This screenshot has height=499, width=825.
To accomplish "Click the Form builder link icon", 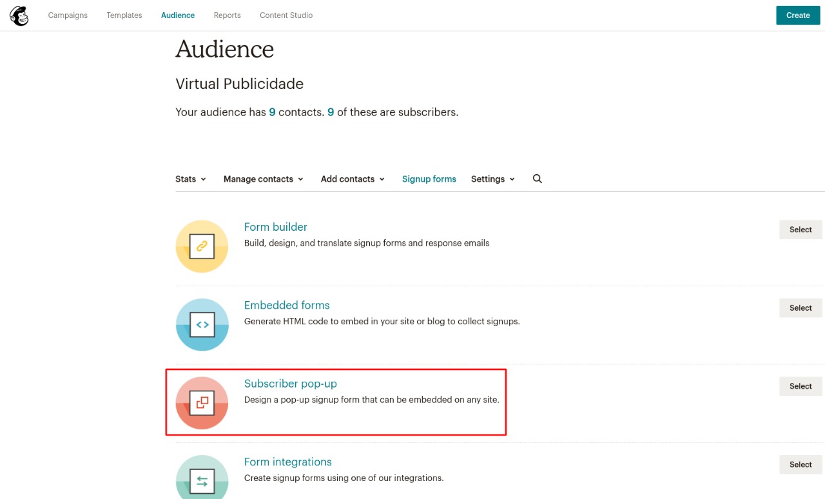I will pos(202,246).
